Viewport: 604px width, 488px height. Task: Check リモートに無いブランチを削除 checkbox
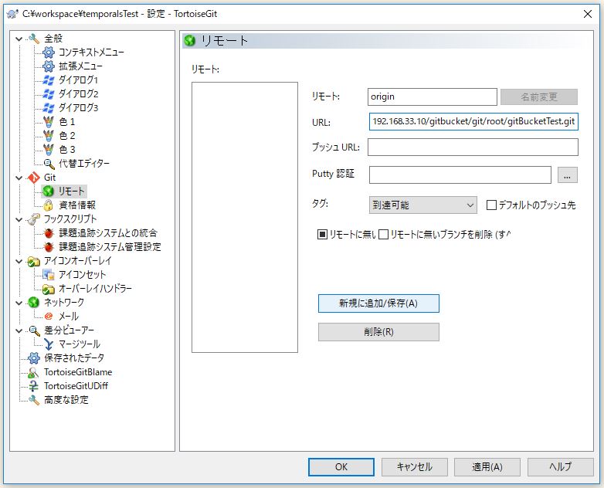point(383,234)
